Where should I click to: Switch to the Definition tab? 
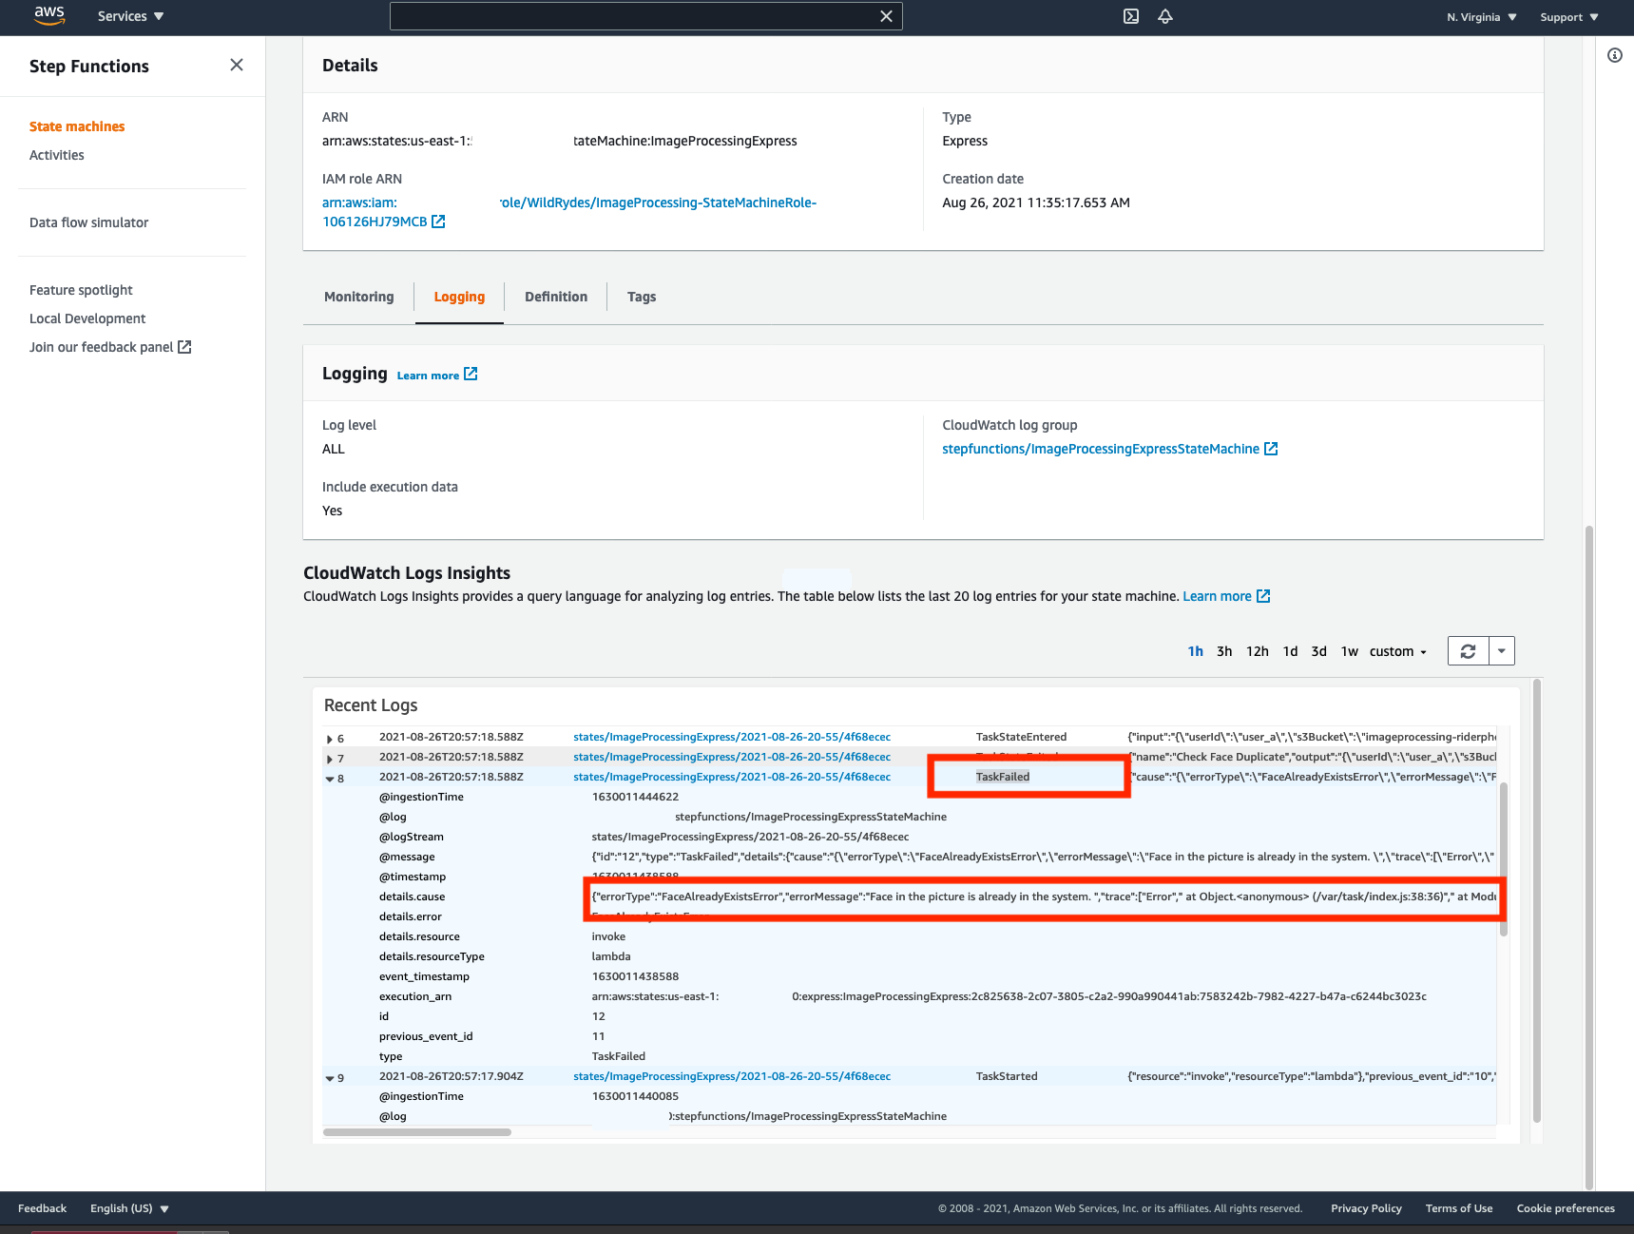pyautogui.click(x=556, y=297)
